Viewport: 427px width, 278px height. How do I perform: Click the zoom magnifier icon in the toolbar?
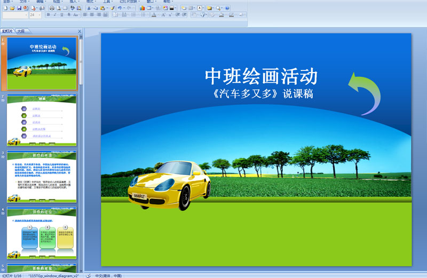coord(218,8)
